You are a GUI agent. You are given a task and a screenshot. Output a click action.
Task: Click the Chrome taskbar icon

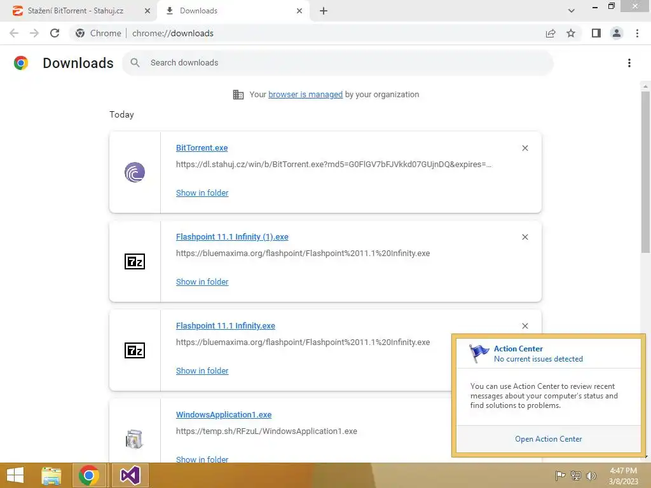[x=89, y=475]
